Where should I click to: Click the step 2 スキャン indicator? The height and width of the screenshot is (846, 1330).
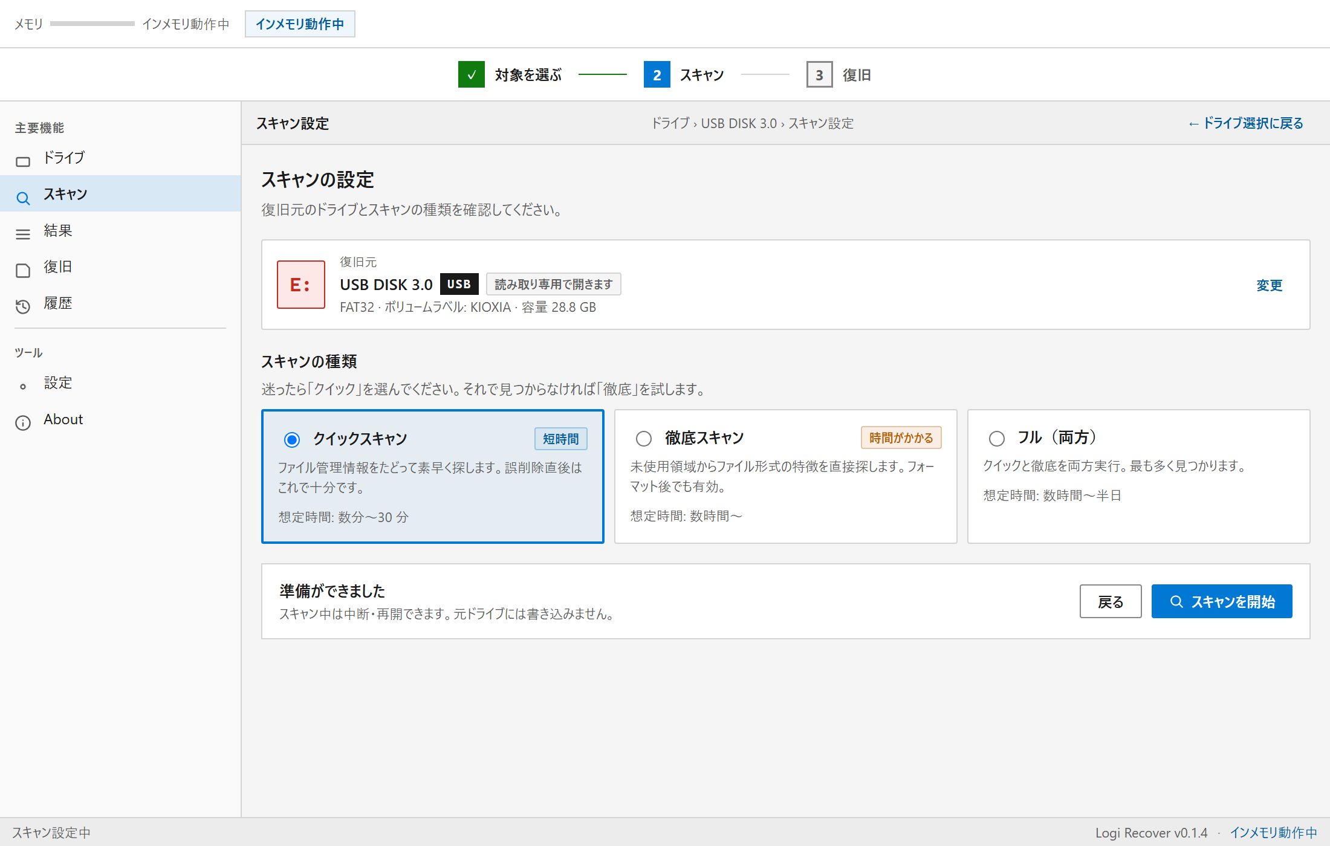(657, 74)
